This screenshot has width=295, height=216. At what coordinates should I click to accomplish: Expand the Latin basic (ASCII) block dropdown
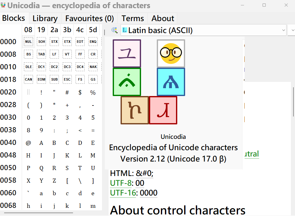pos(203,30)
